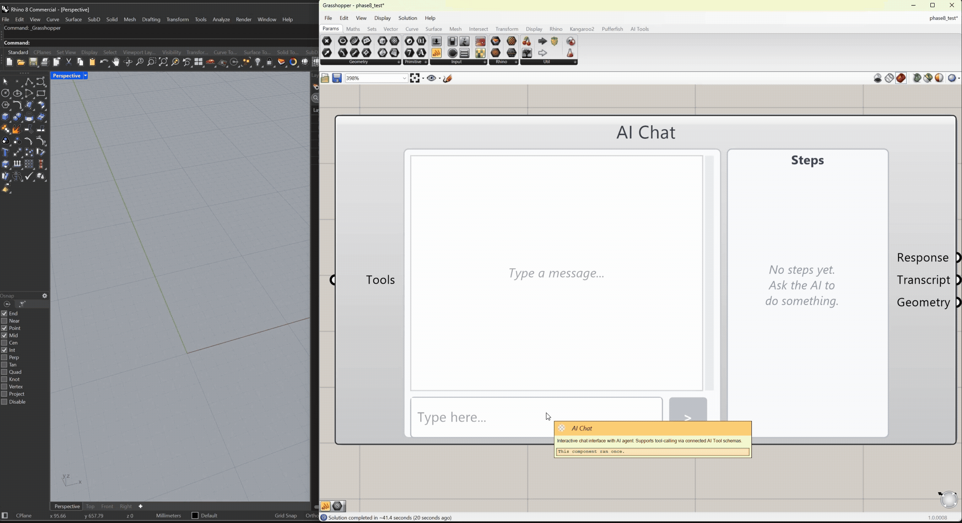Click Rhino's Open file toolbar icon
Image resolution: width=962 pixels, height=523 pixels.
coord(21,62)
